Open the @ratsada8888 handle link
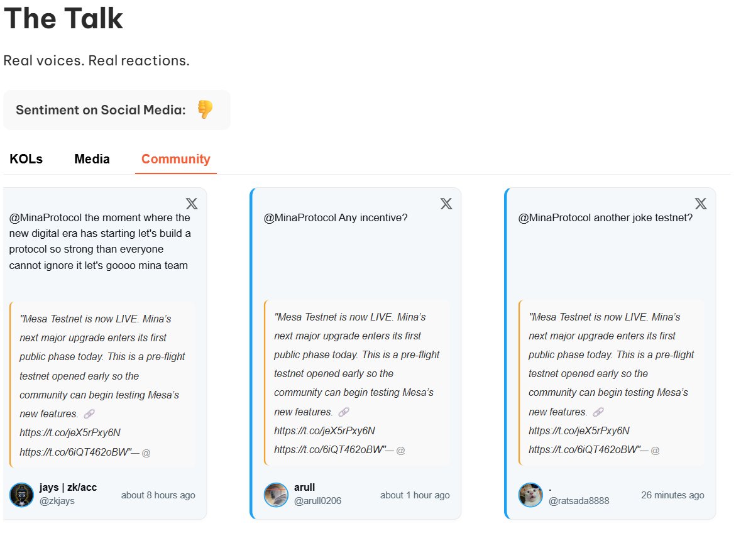 point(579,501)
